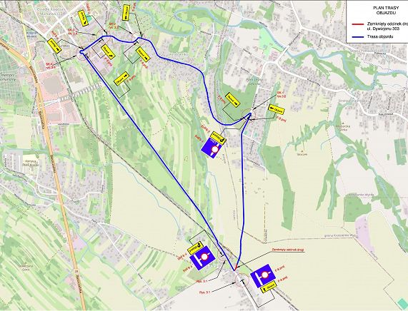Select the legend text 'ul. Dywizjonu 303'

[382, 28]
